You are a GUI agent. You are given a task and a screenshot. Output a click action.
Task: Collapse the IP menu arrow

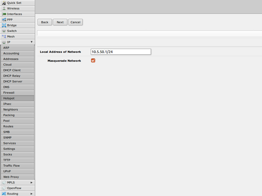[31, 42]
